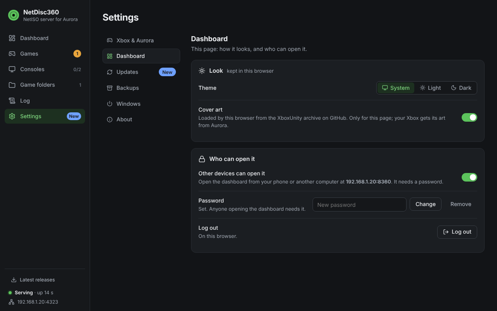Log out of this browser
The image size is (497, 311).
(x=457, y=232)
